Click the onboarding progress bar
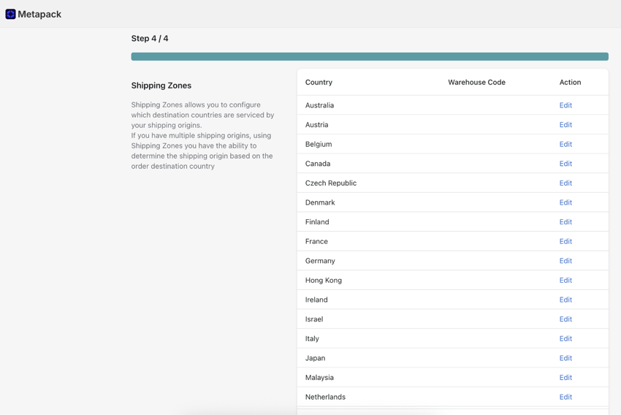The height and width of the screenshot is (415, 621). click(x=370, y=57)
